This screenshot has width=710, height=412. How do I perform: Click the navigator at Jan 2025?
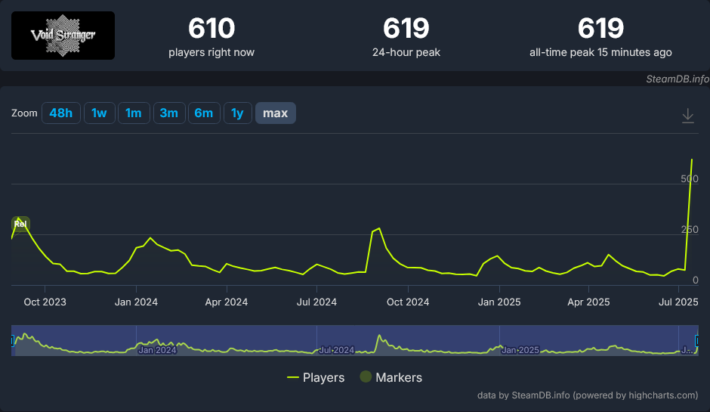(520, 350)
